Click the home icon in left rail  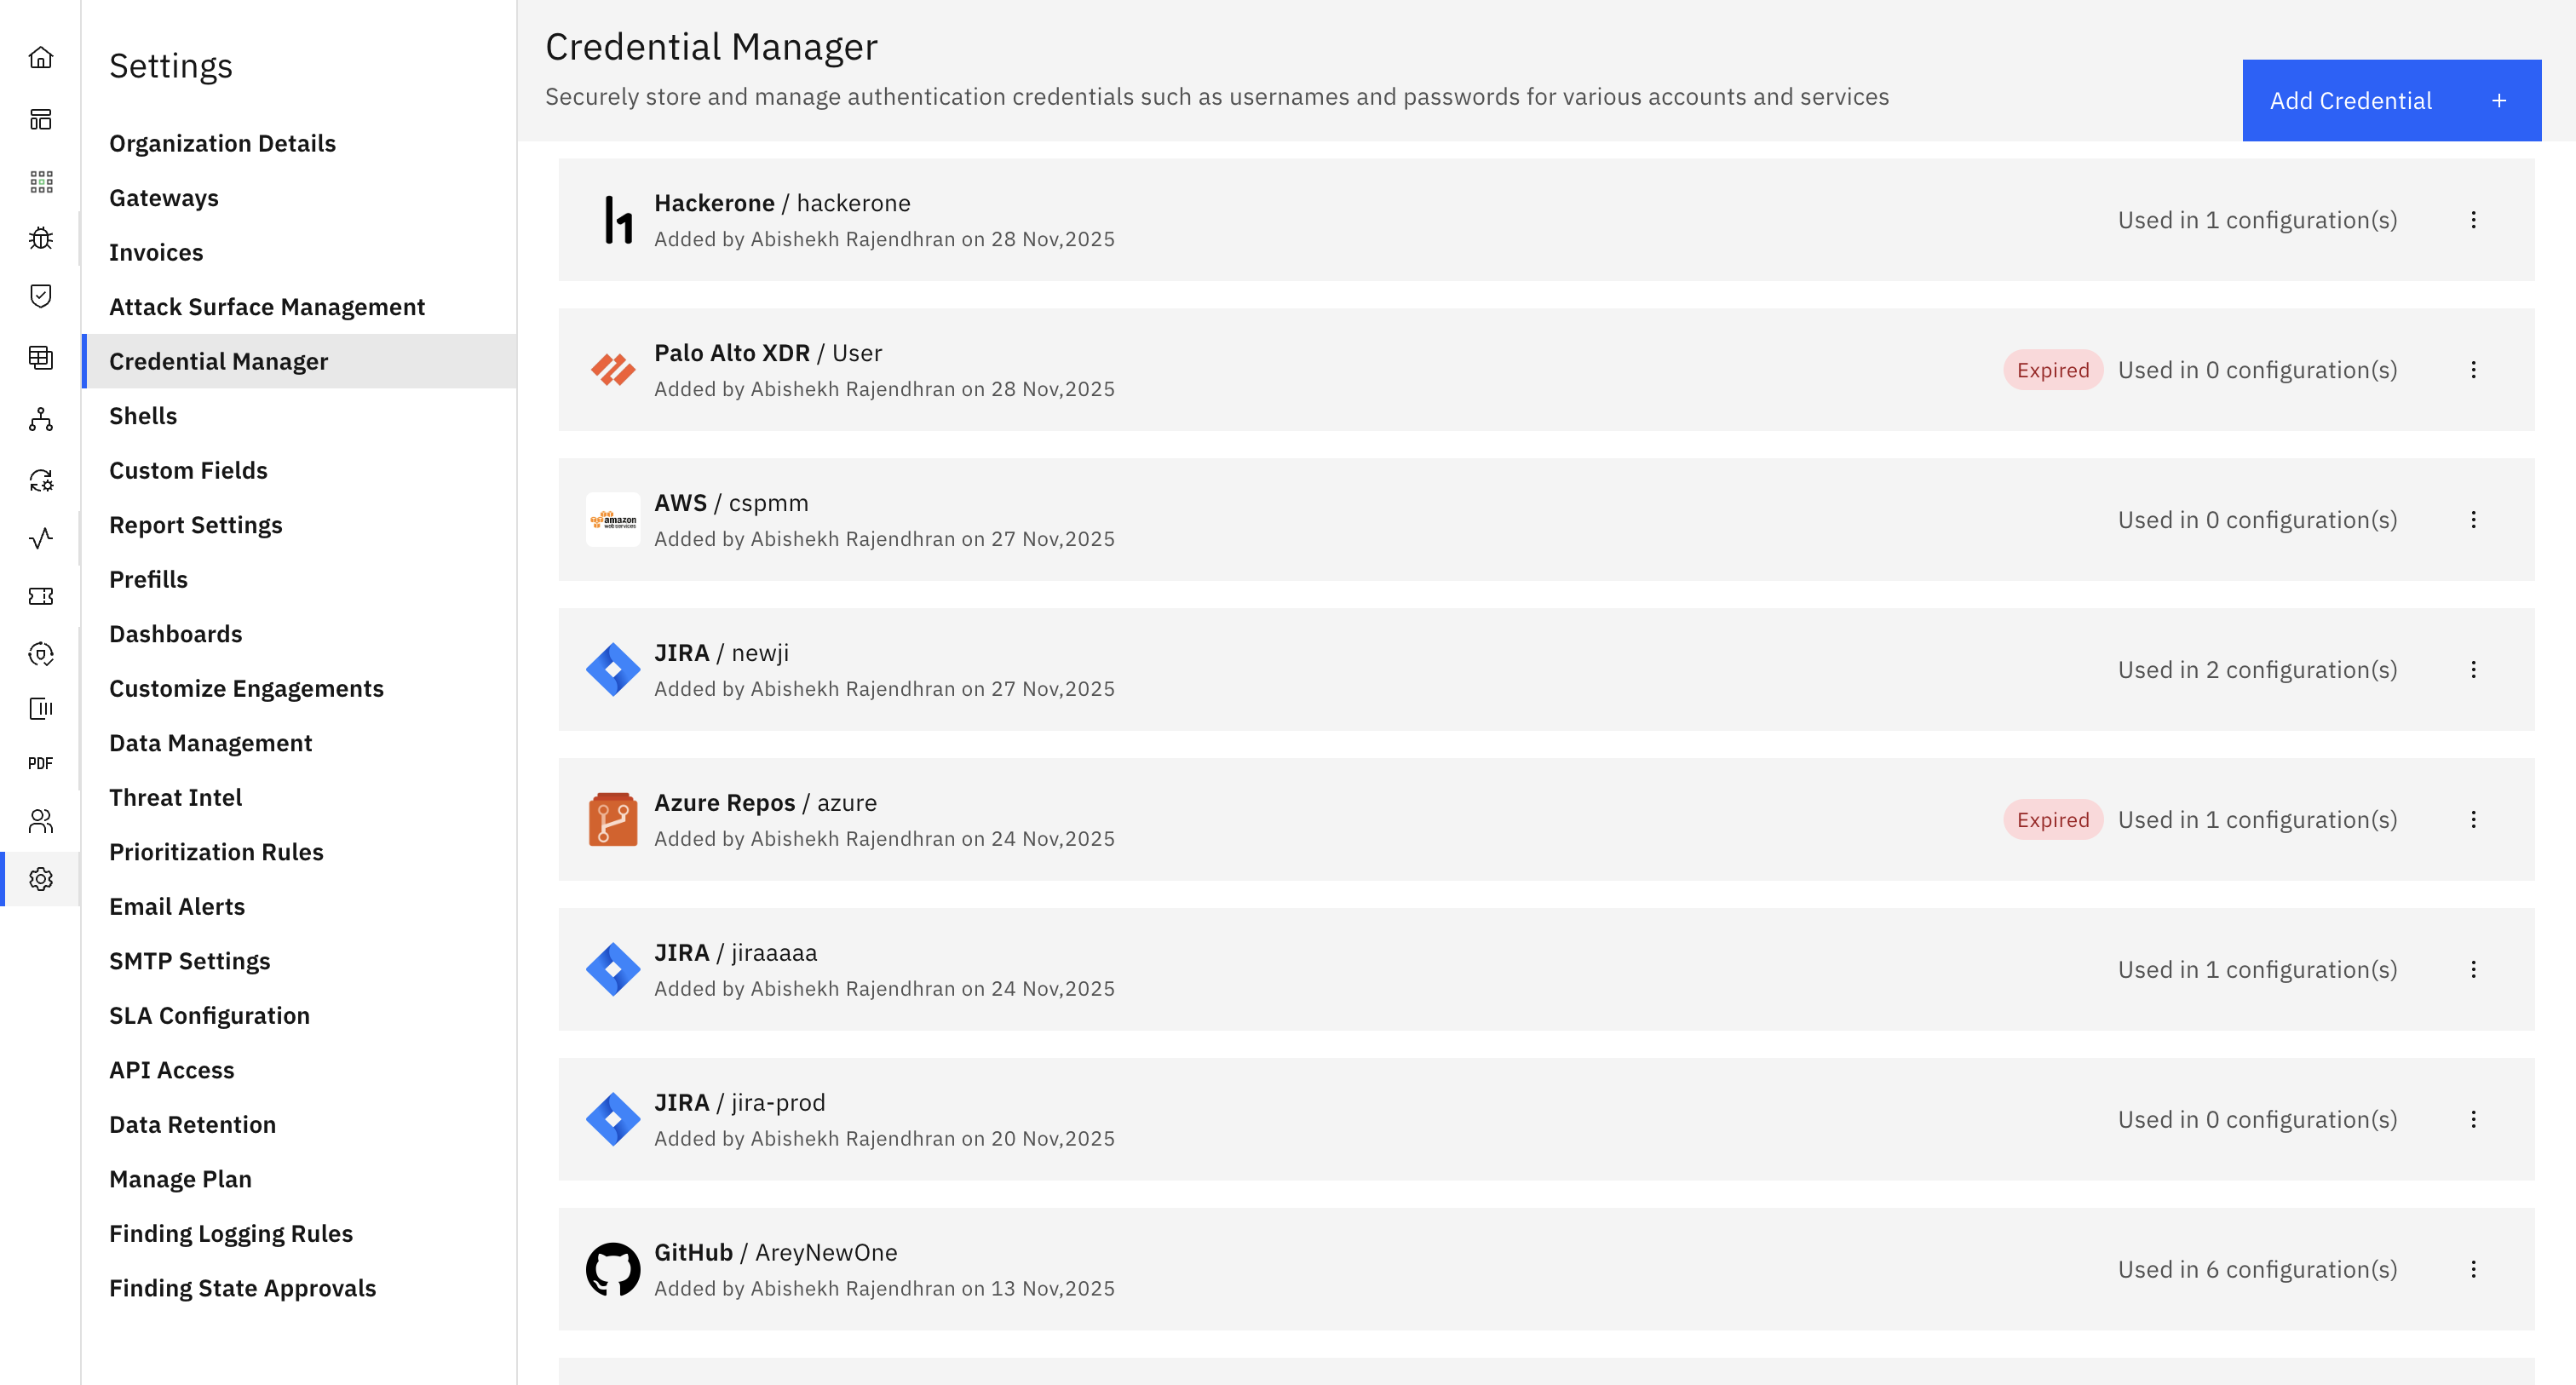click(41, 58)
